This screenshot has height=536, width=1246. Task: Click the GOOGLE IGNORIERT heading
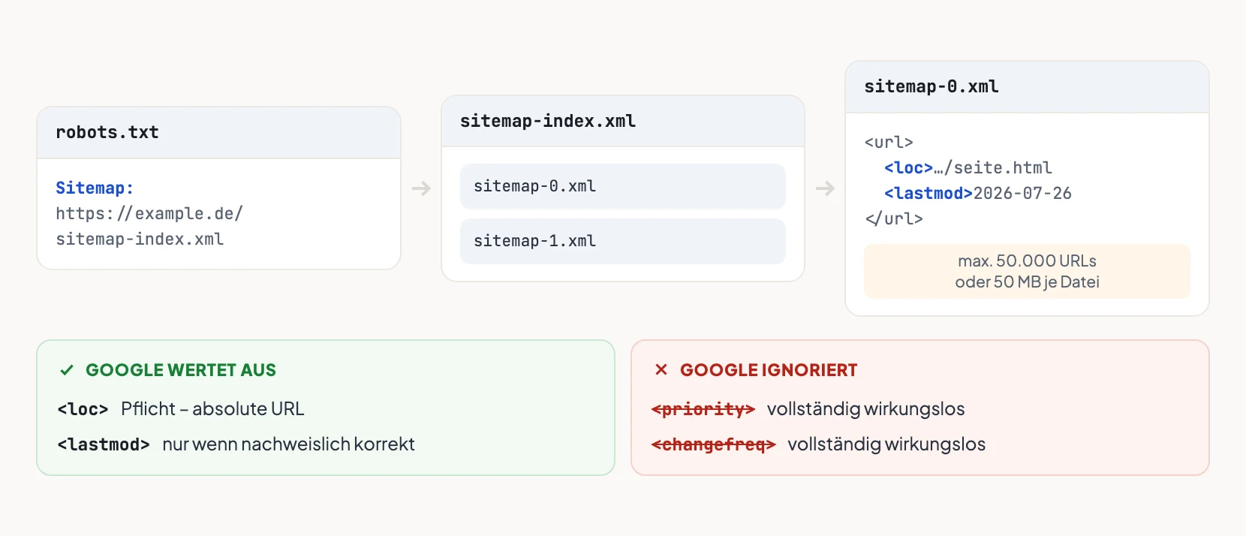tap(769, 370)
